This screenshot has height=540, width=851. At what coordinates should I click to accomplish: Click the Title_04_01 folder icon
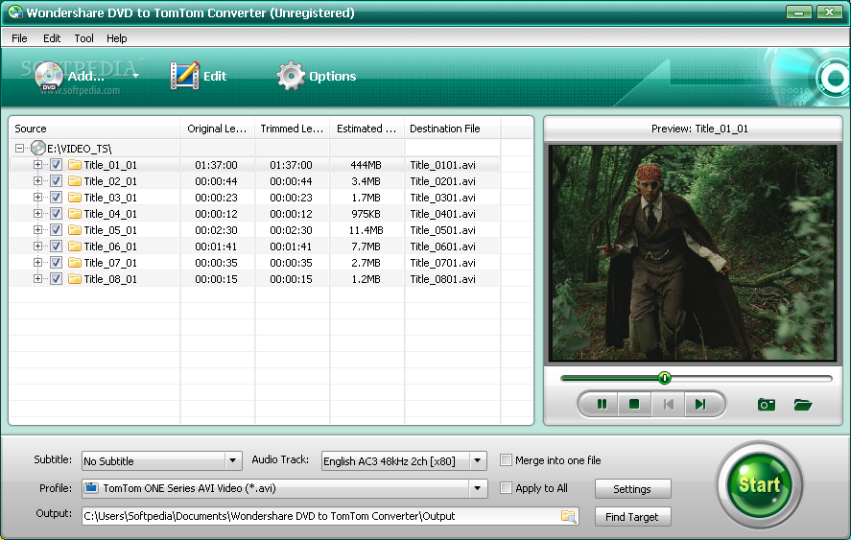pyautogui.click(x=74, y=213)
